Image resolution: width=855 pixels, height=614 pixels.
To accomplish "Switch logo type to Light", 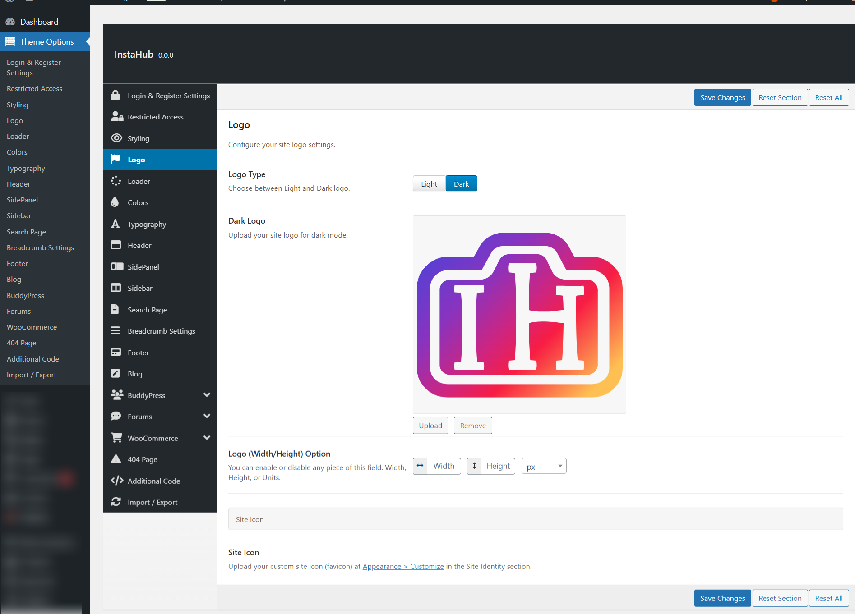I will click(x=429, y=184).
